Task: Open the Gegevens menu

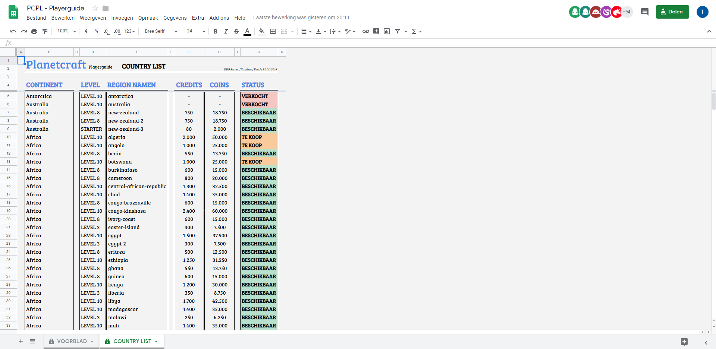Action: 175,18
